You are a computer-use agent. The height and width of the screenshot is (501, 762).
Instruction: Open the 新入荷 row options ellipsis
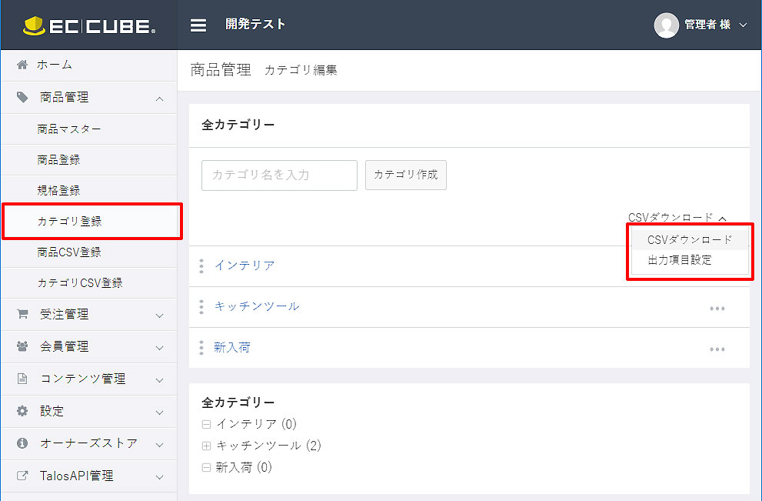point(717,349)
